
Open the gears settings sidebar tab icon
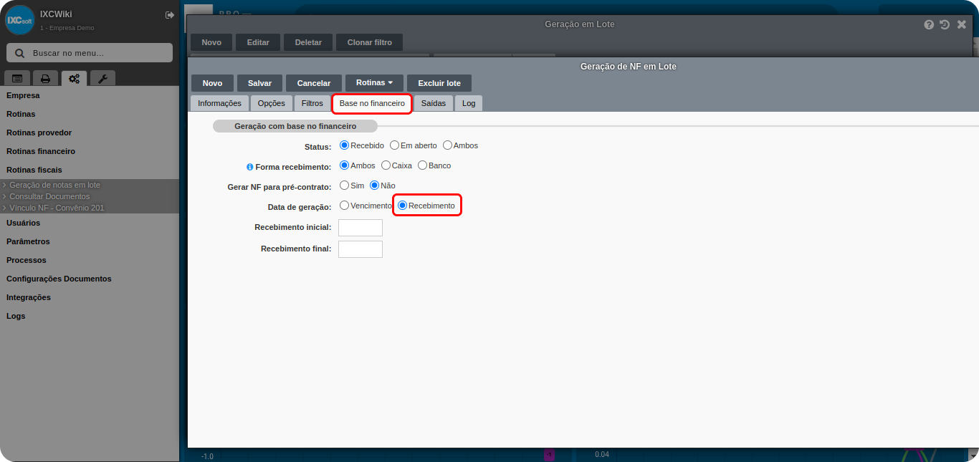click(x=74, y=79)
